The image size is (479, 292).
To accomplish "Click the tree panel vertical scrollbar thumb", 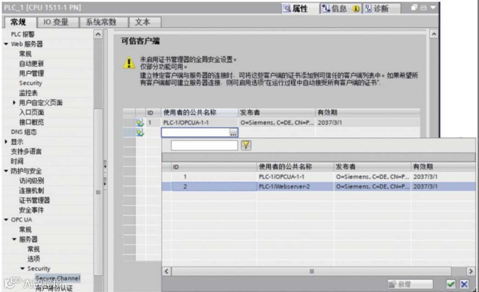I will coord(98,192).
